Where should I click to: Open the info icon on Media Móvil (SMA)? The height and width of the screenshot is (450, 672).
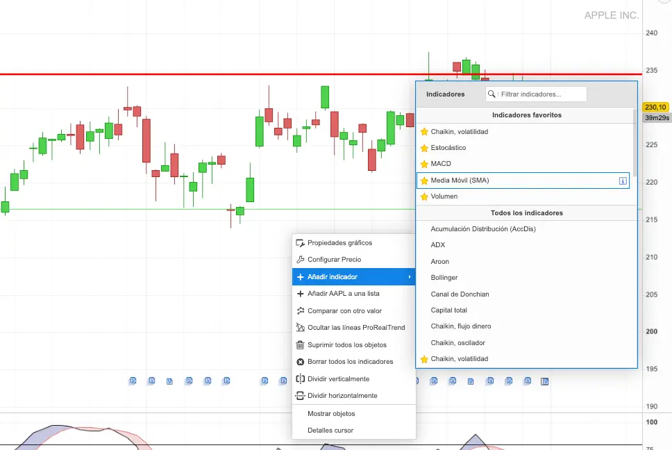(x=623, y=181)
